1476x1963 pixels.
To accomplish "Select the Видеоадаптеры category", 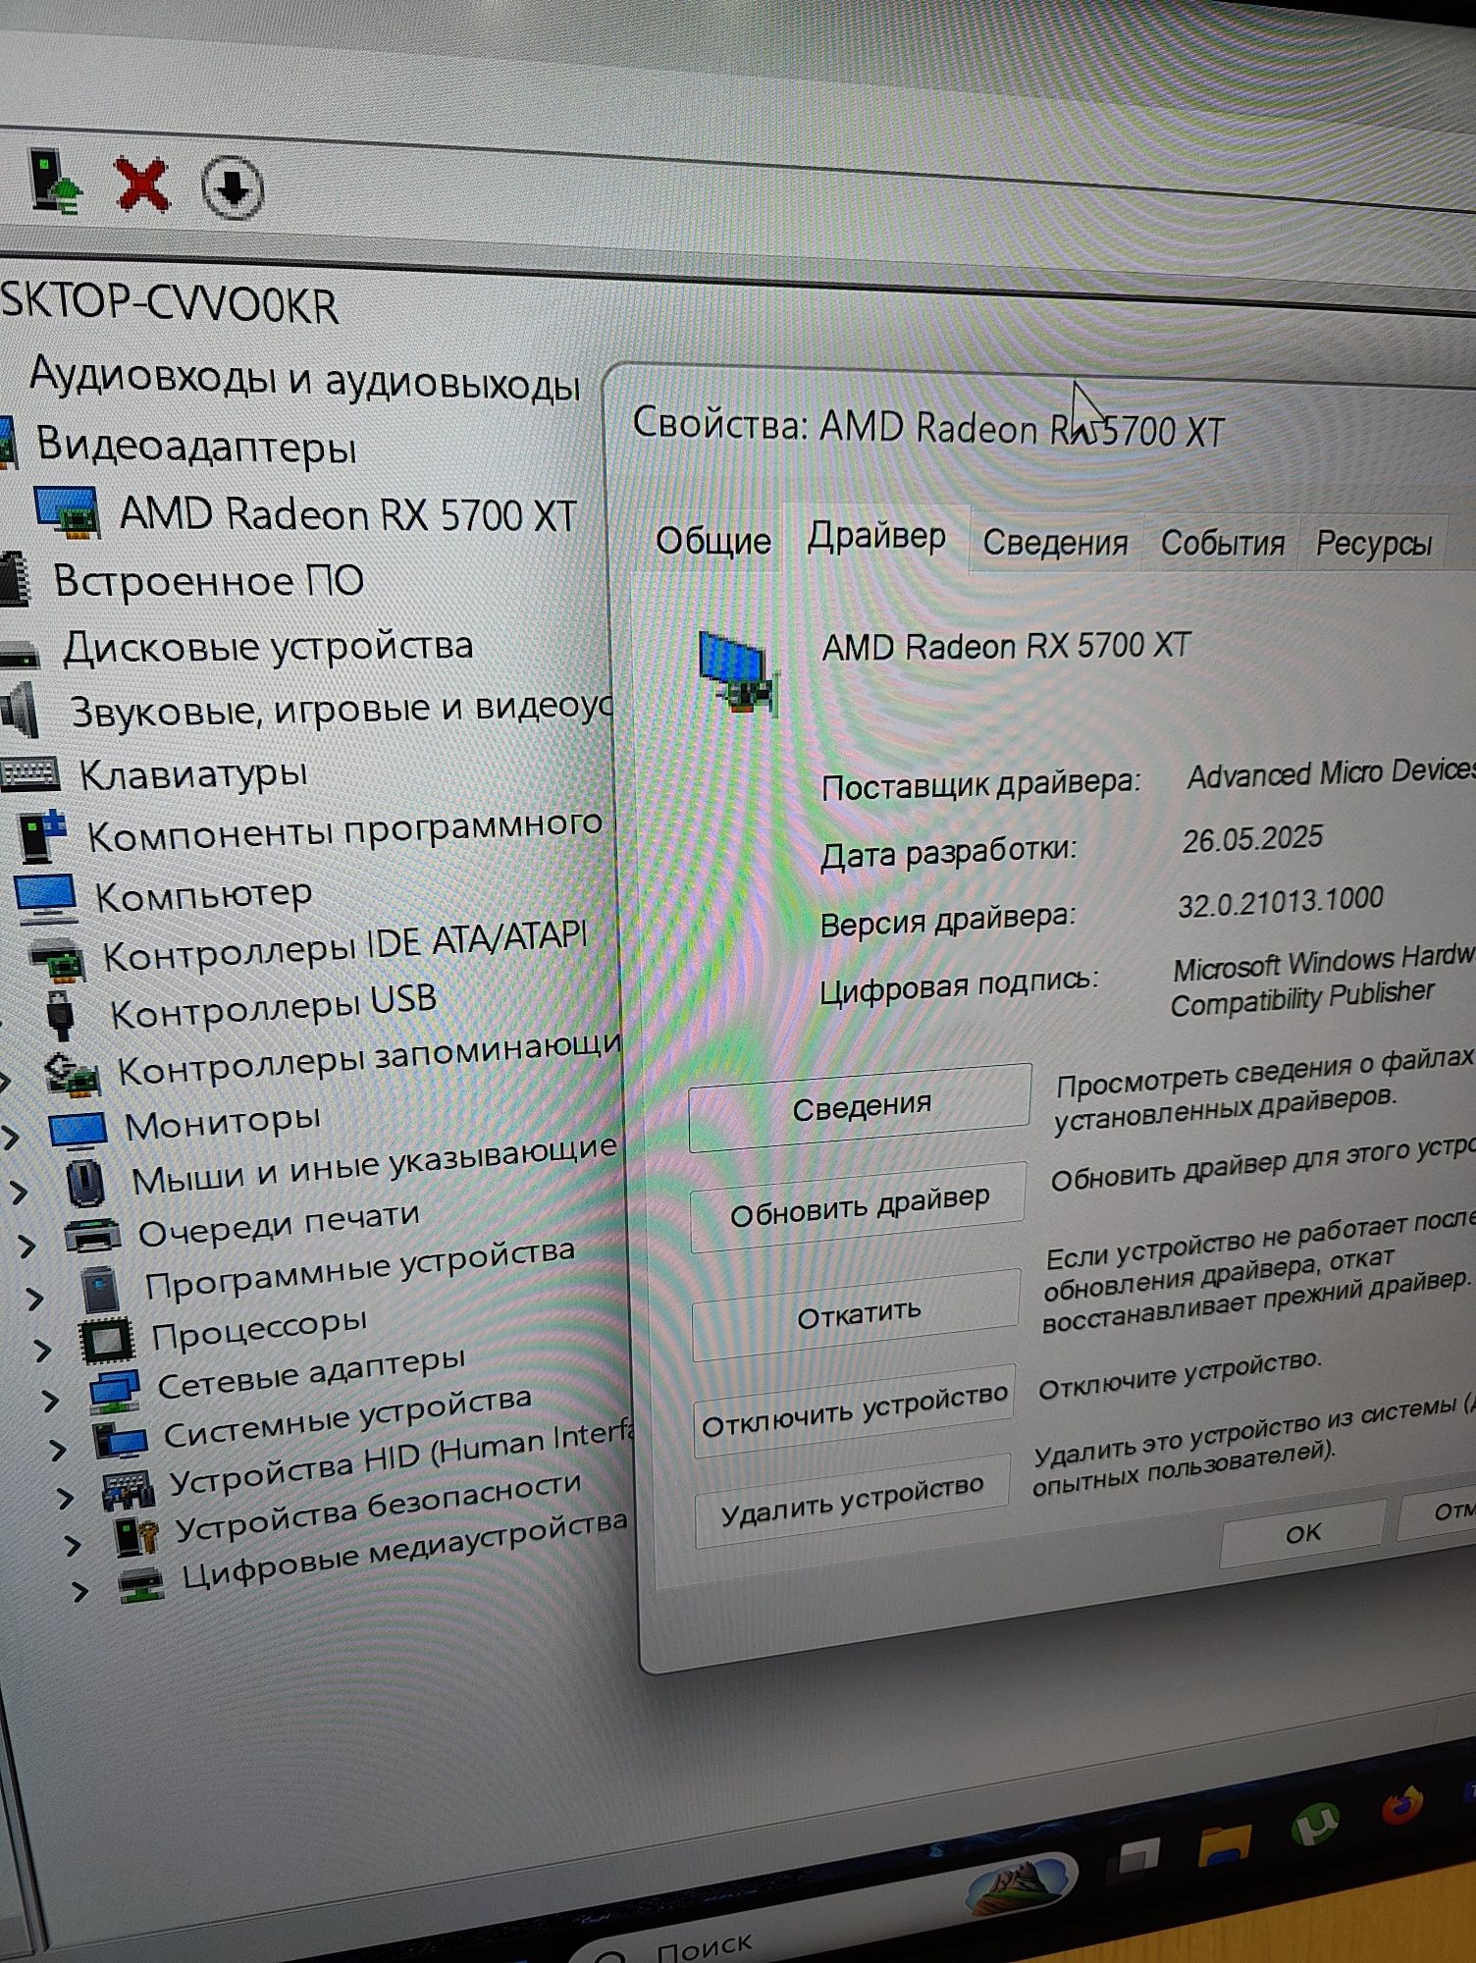I will [x=196, y=446].
